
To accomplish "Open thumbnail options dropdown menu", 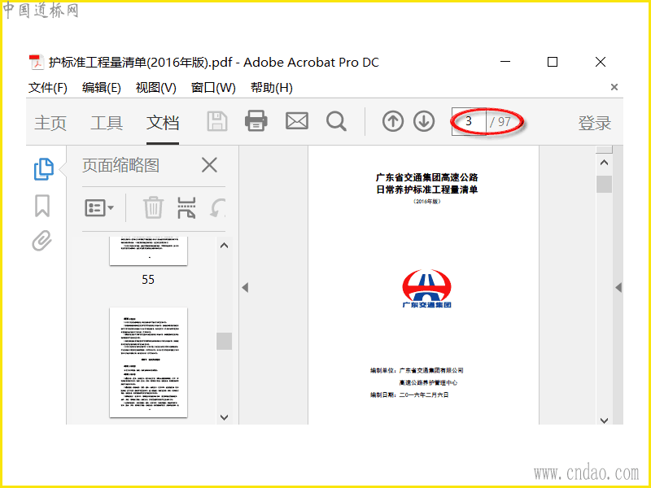I will coord(99,207).
